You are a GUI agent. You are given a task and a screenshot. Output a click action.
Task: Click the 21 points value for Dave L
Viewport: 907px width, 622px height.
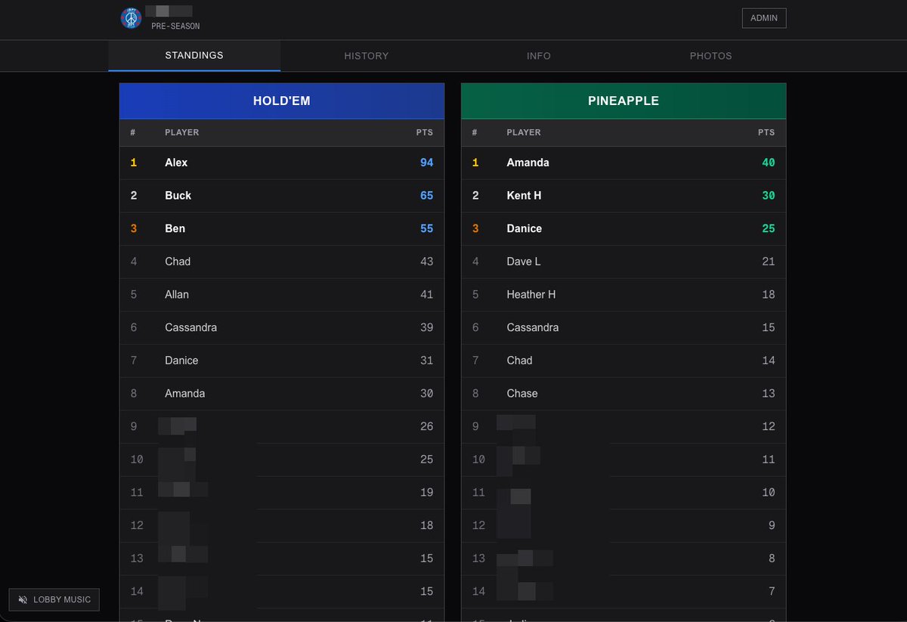pyautogui.click(x=769, y=261)
